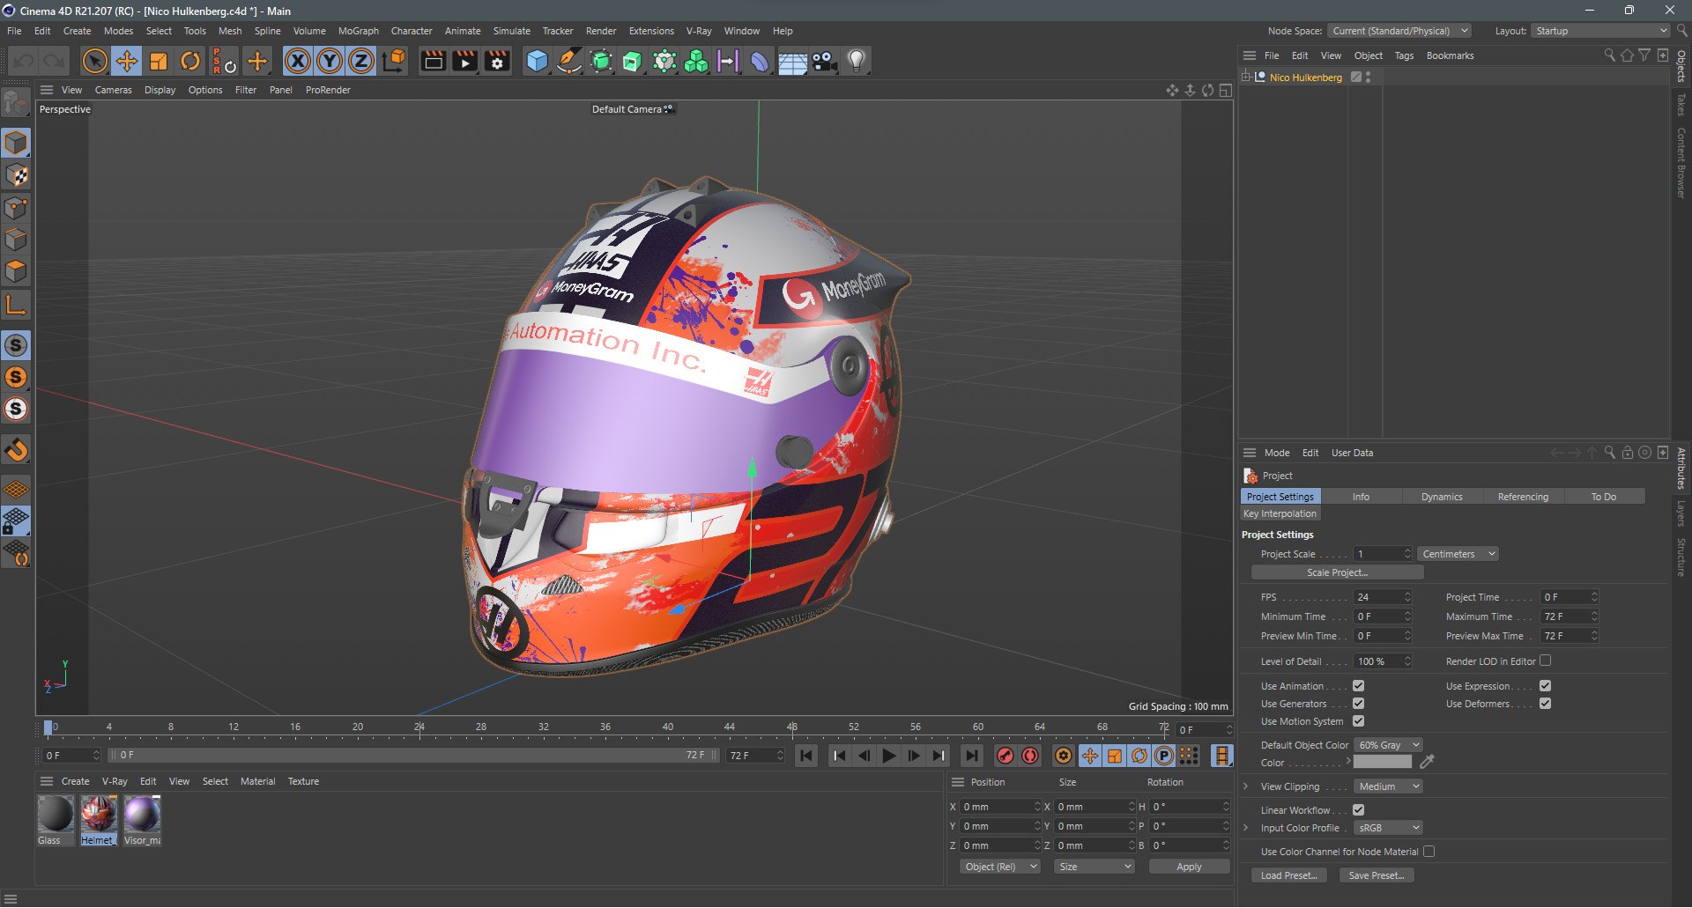This screenshot has height=908, width=1692.
Task: Click the Save Preset button
Action: pos(1377,875)
